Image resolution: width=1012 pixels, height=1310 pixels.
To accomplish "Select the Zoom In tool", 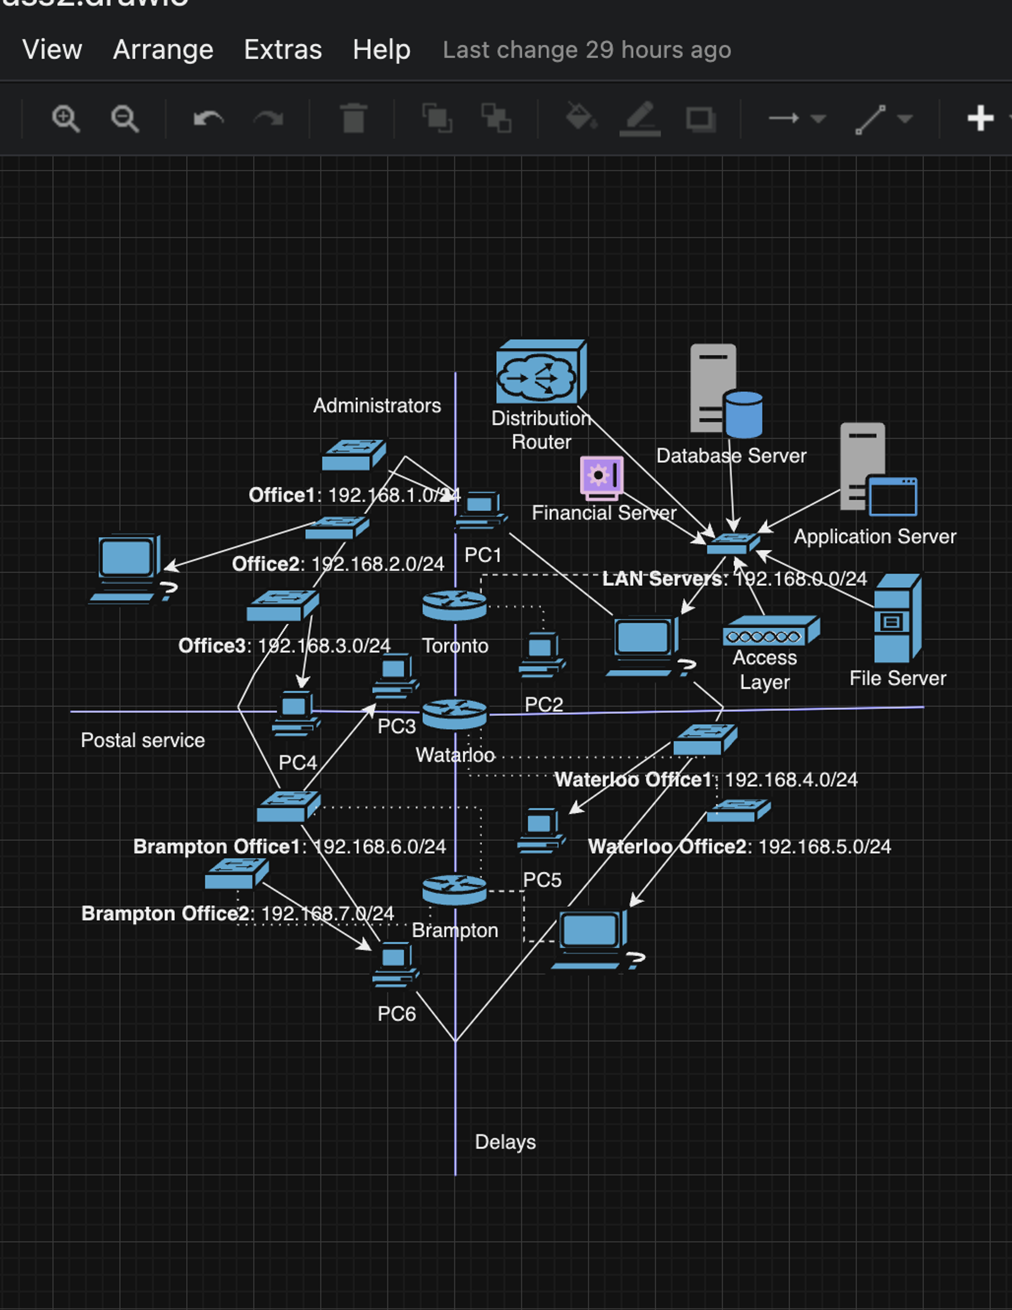I will (x=66, y=118).
